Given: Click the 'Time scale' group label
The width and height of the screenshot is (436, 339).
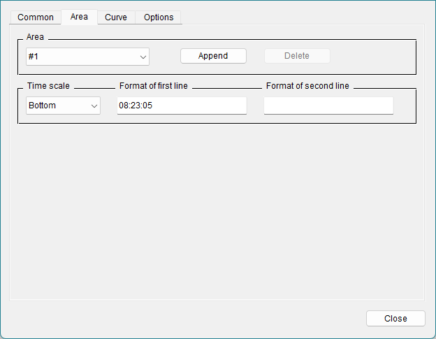Looking at the screenshot, I should click(48, 86).
